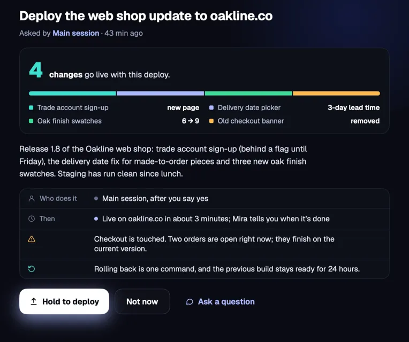Click the yellow warning triangle icon
Viewport: 409px width, 342px height.
(32, 239)
